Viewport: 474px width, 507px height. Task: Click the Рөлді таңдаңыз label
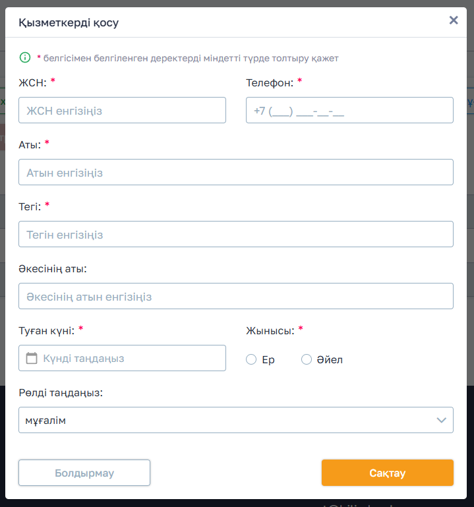[x=61, y=393]
